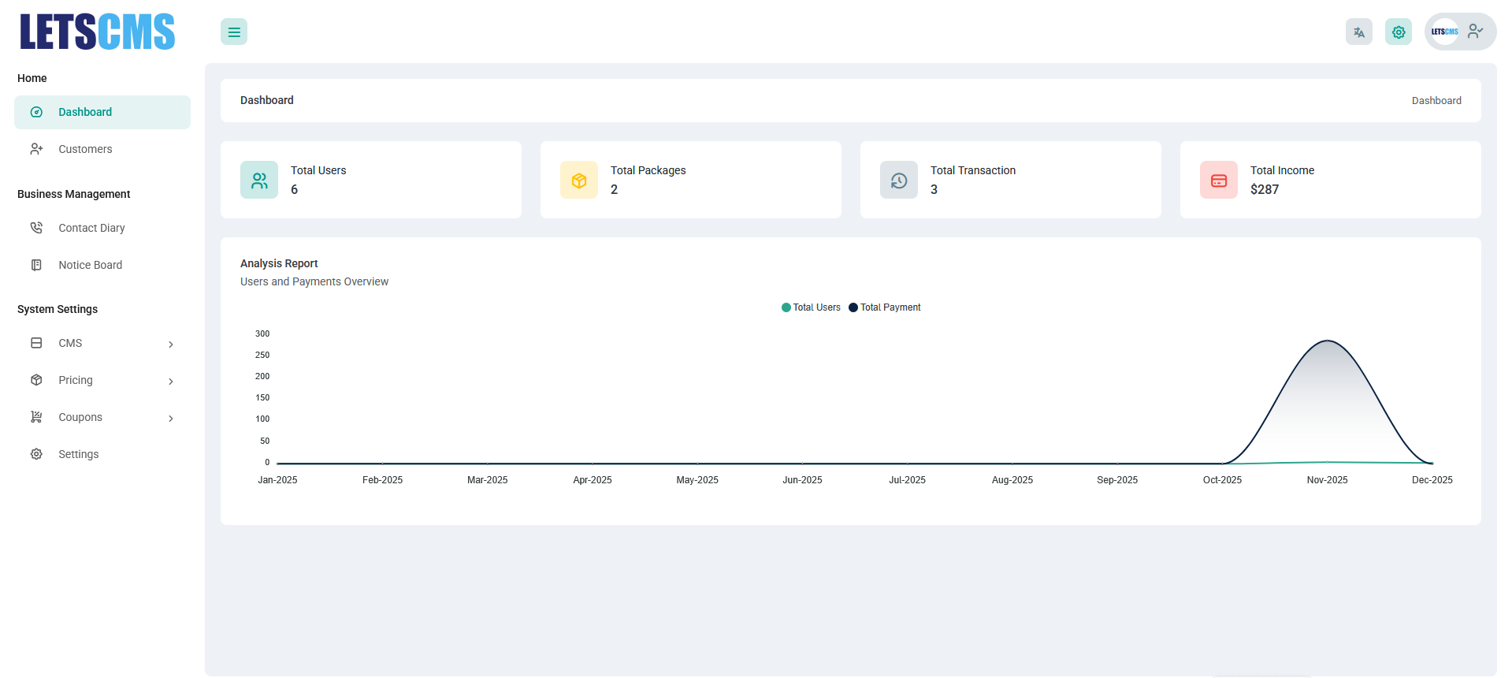Open Contact Diary from the sidebar
The width and height of the screenshot is (1512, 678).
click(x=91, y=228)
